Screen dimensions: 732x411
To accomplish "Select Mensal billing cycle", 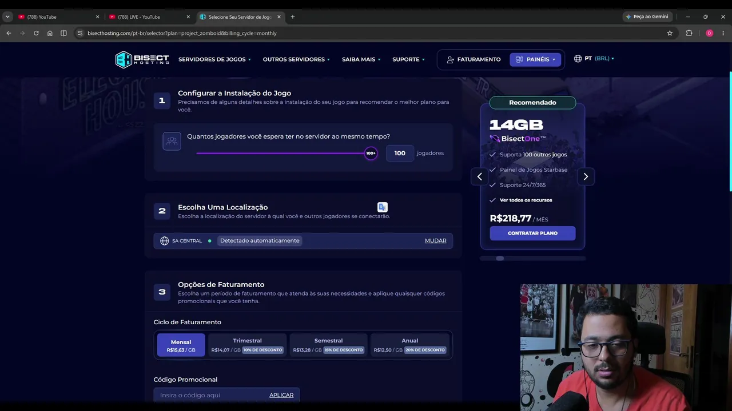I will pos(181,345).
